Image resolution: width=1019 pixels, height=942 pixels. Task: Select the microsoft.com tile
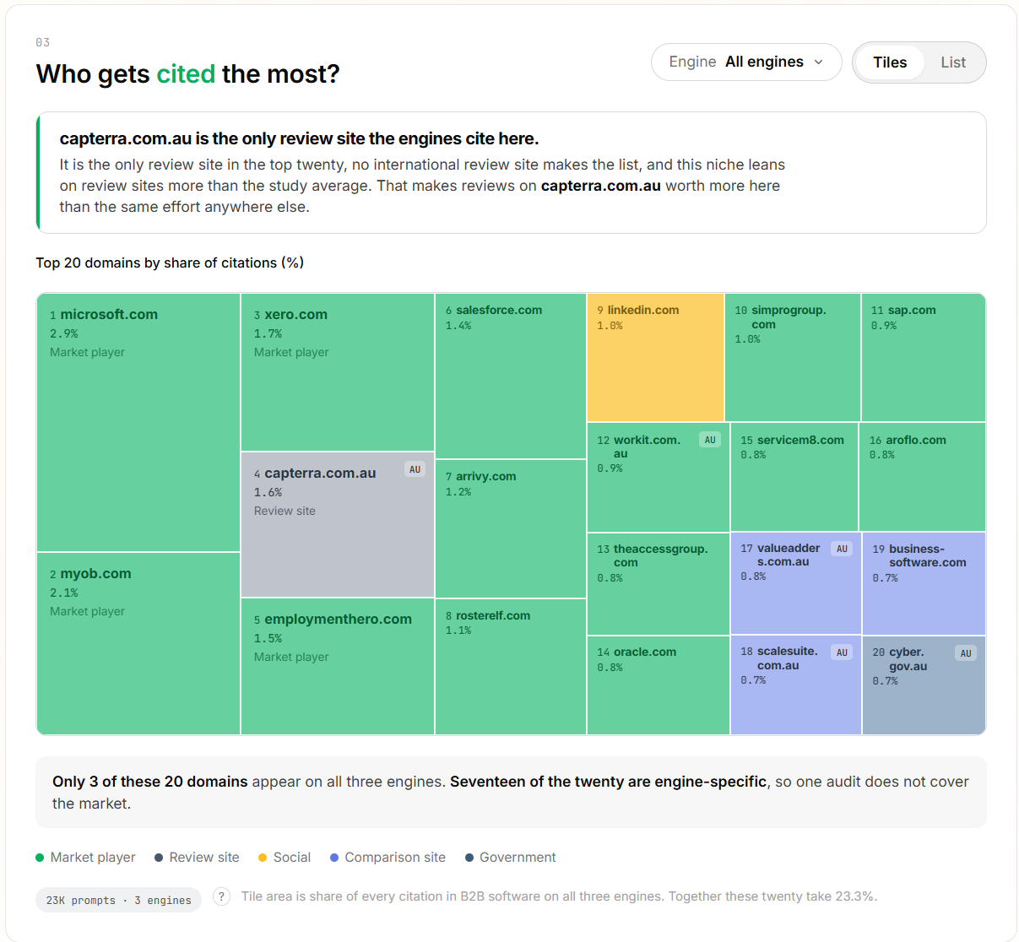click(138, 423)
